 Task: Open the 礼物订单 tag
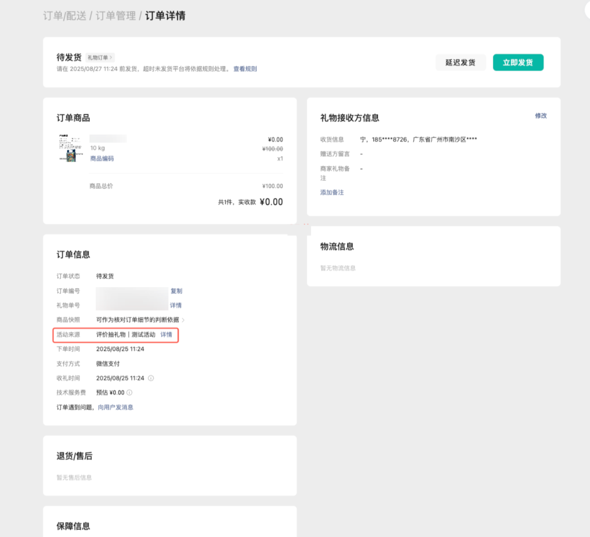click(100, 58)
